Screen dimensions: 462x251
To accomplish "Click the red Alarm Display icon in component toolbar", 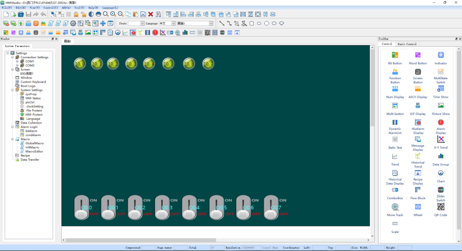I will pyautogui.click(x=155, y=33).
